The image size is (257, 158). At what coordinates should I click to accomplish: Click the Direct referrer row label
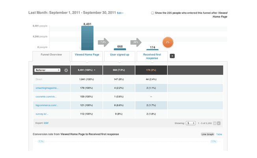[39, 79]
